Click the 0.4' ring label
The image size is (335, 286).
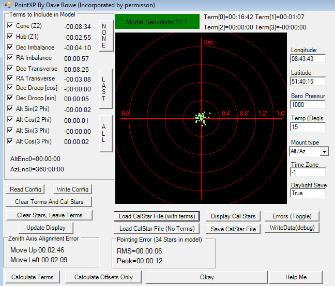226,113
